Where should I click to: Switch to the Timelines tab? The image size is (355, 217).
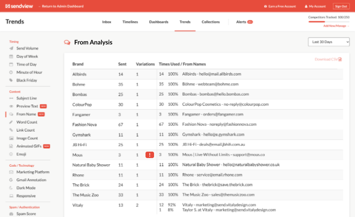130,22
